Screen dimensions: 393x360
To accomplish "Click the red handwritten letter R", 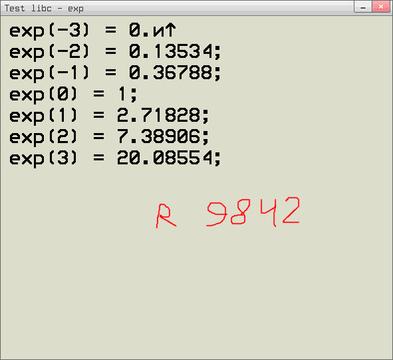I will tap(166, 216).
